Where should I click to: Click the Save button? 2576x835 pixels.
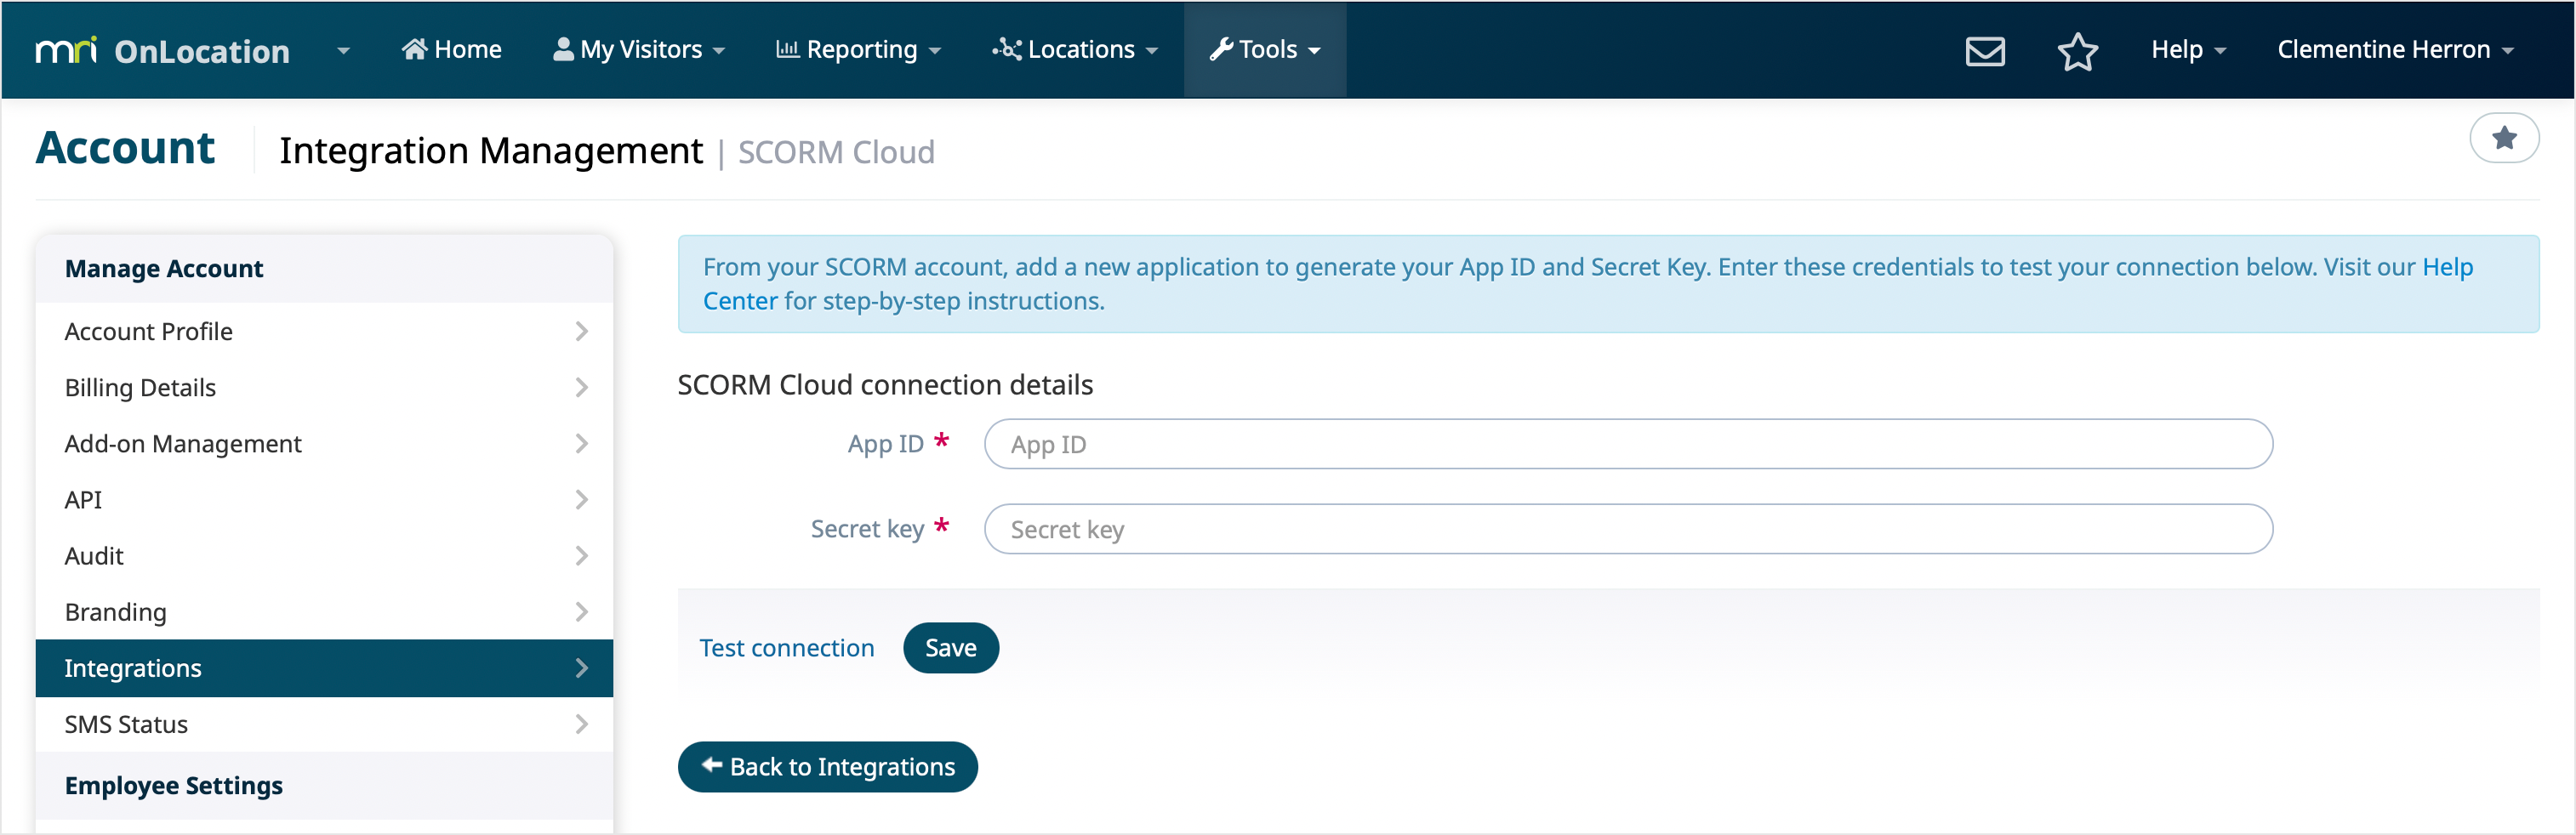[x=950, y=647]
